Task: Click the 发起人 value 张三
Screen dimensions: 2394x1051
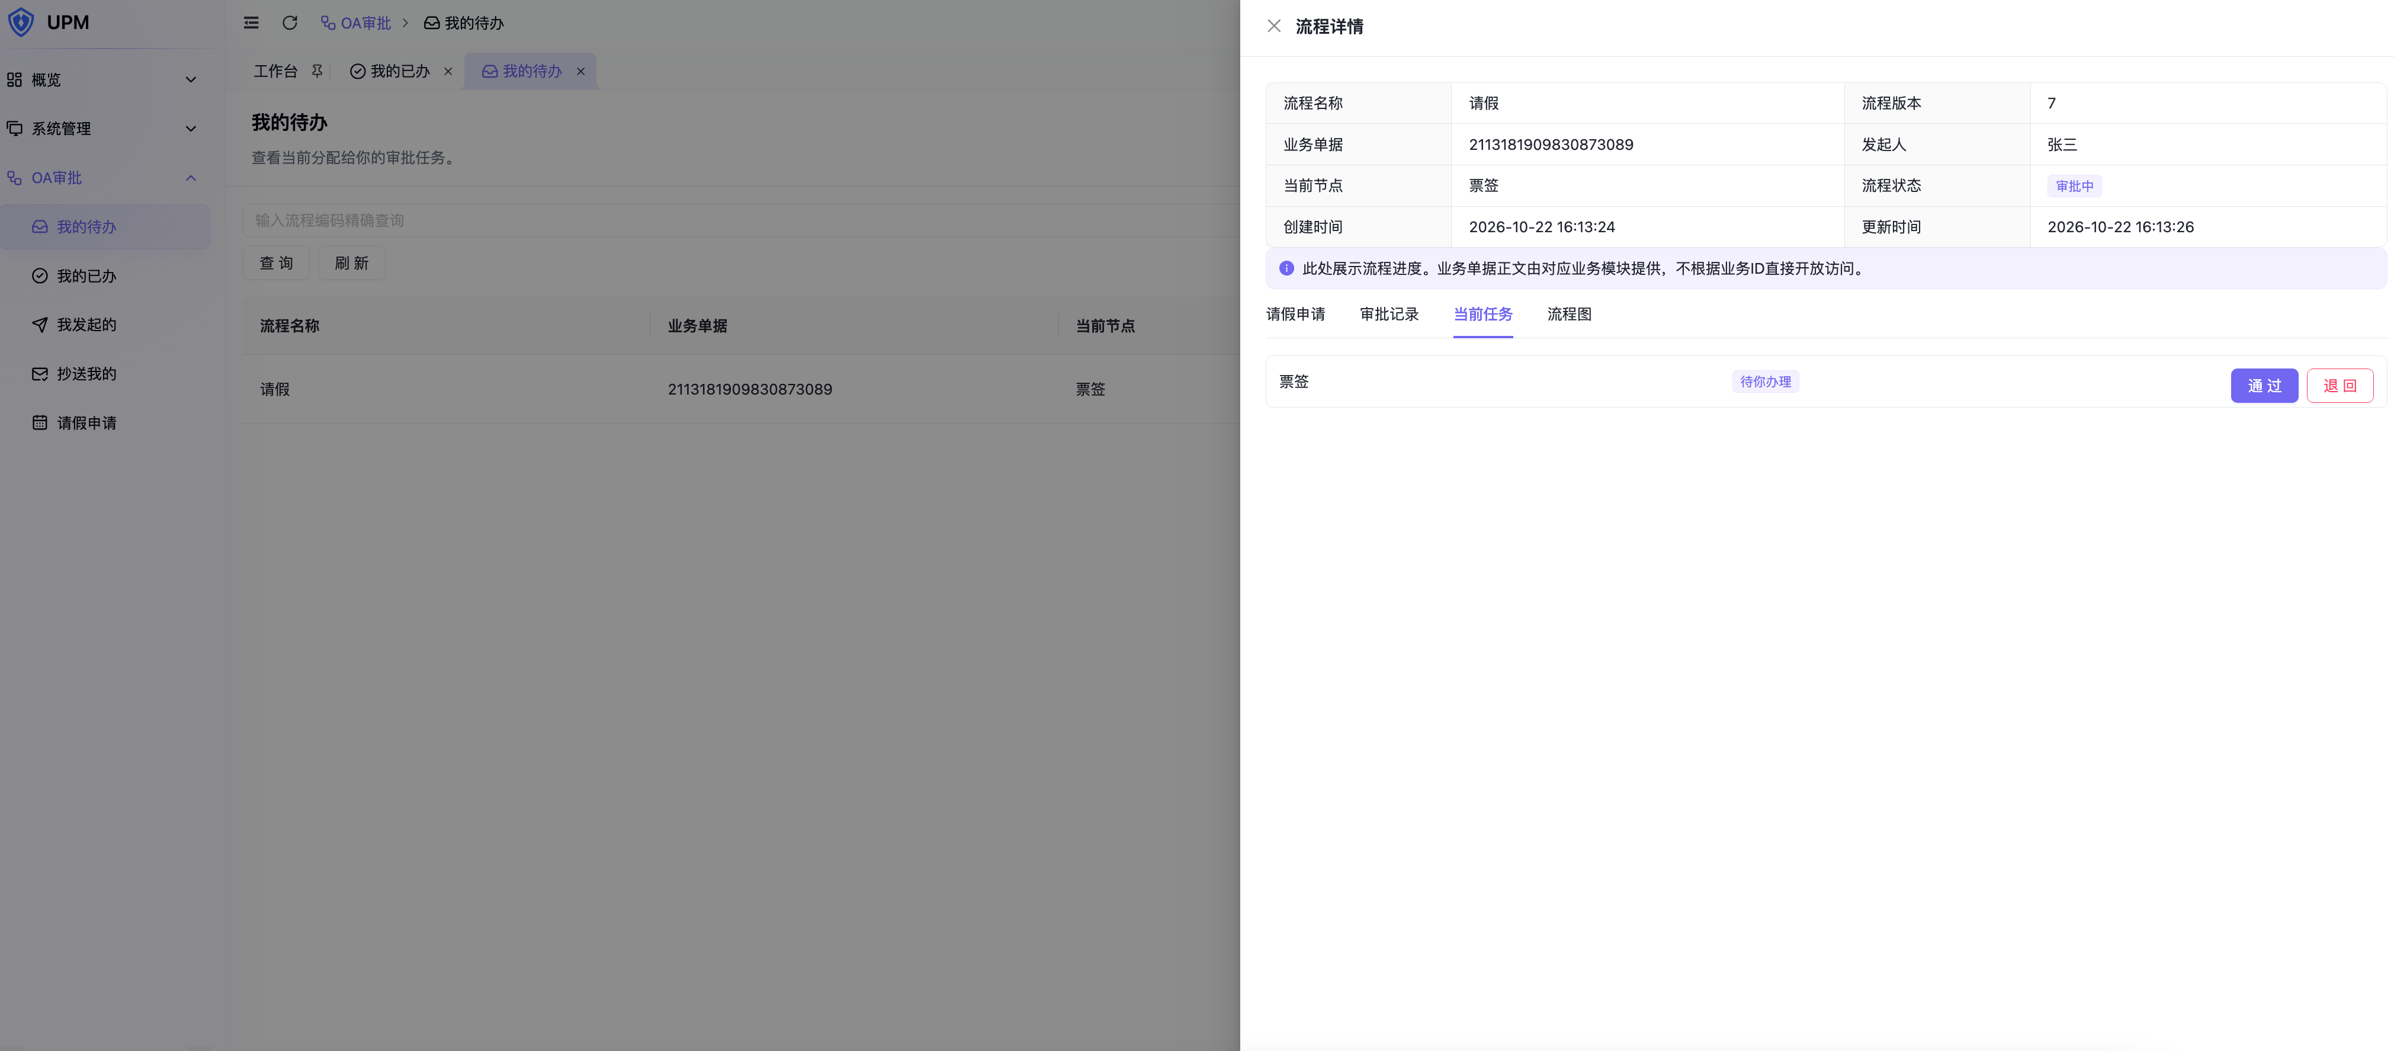Action: 2062,145
